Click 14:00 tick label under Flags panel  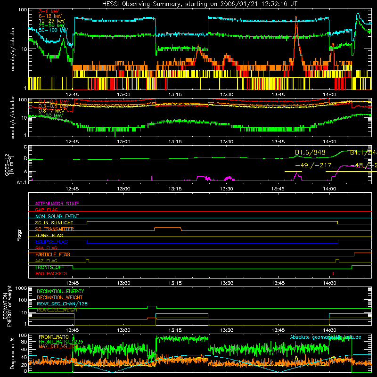329,283
